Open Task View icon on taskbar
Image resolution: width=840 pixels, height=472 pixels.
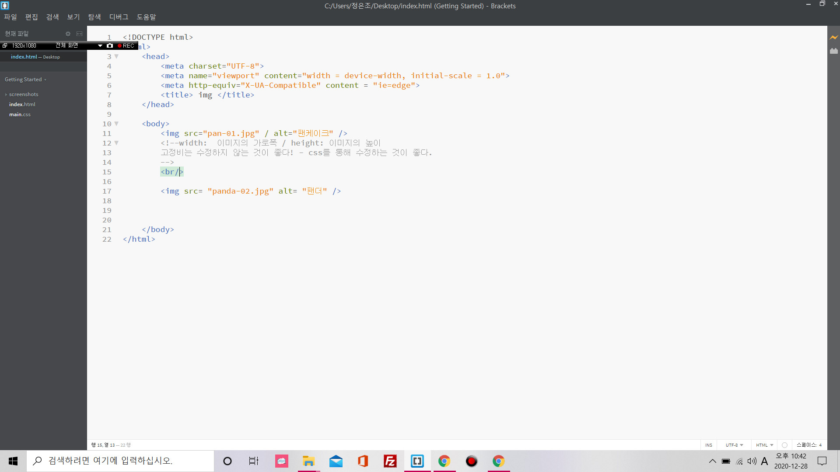[254, 461]
